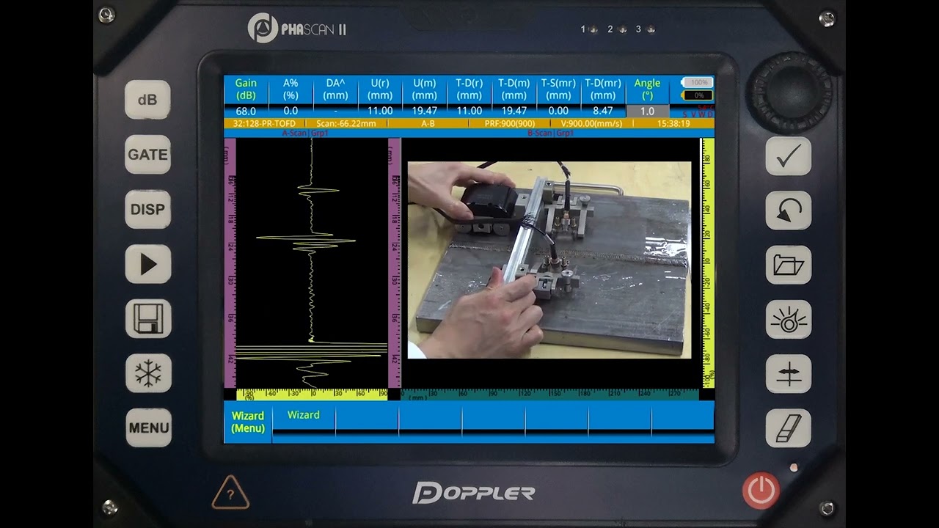
Task: Freeze the display with the snowflake key
Action: [x=147, y=373]
